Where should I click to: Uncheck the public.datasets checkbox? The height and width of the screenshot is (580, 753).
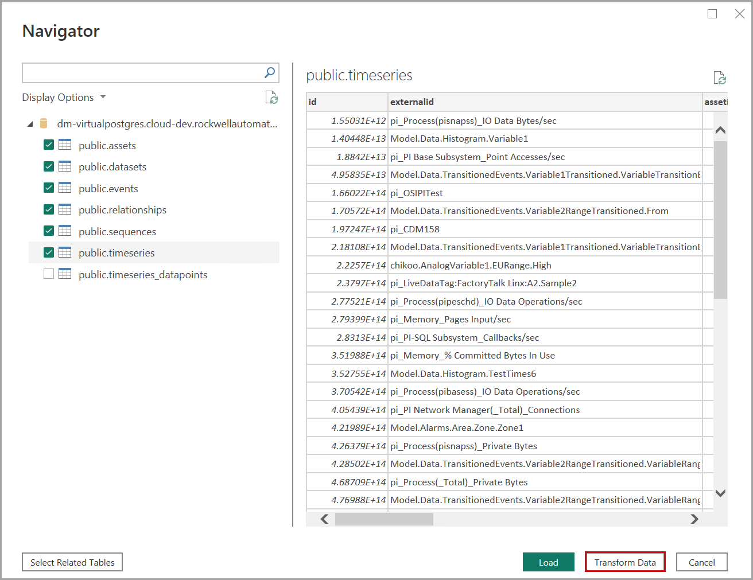pos(49,167)
